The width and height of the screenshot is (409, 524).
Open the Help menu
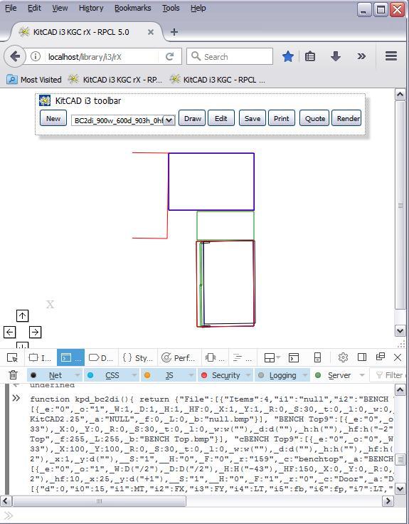pos(198,8)
